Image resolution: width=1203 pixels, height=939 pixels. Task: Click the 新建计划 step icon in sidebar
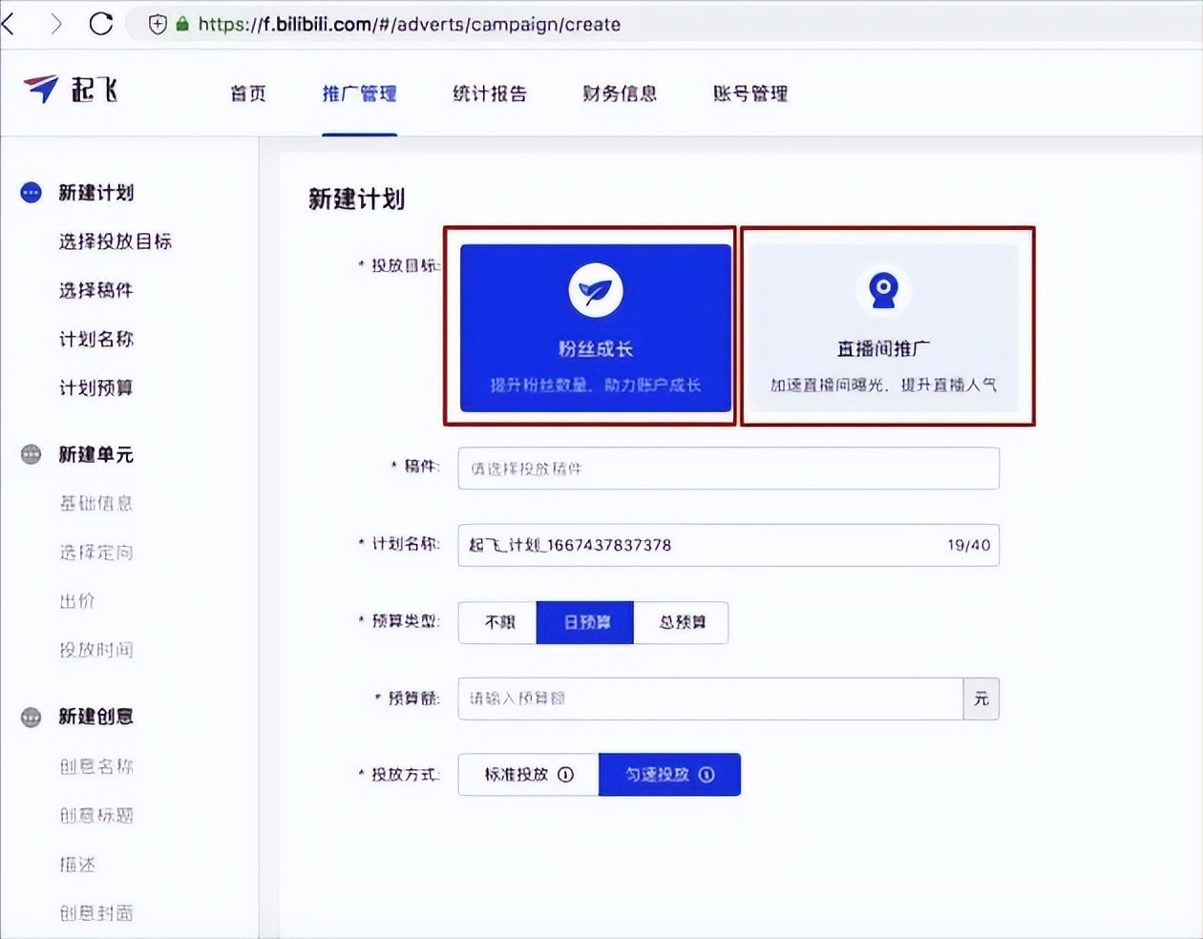coord(31,192)
